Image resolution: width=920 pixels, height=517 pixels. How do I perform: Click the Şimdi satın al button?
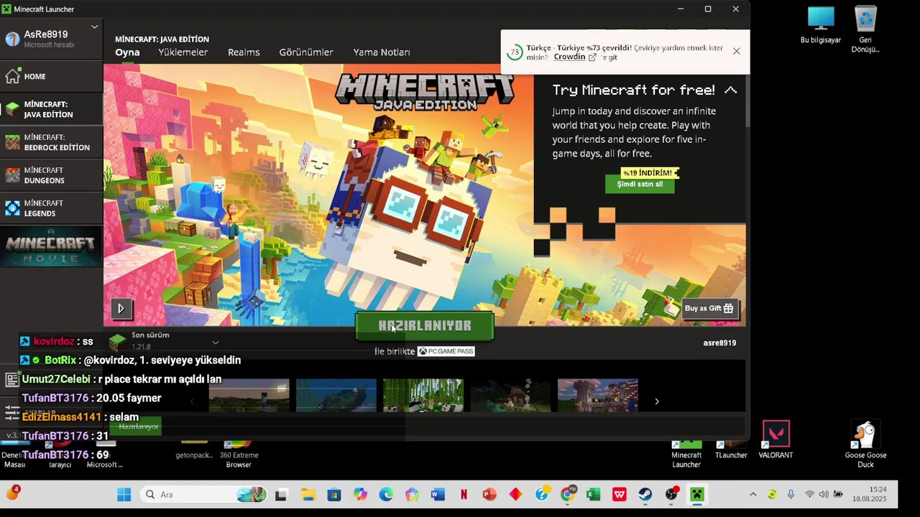click(640, 185)
